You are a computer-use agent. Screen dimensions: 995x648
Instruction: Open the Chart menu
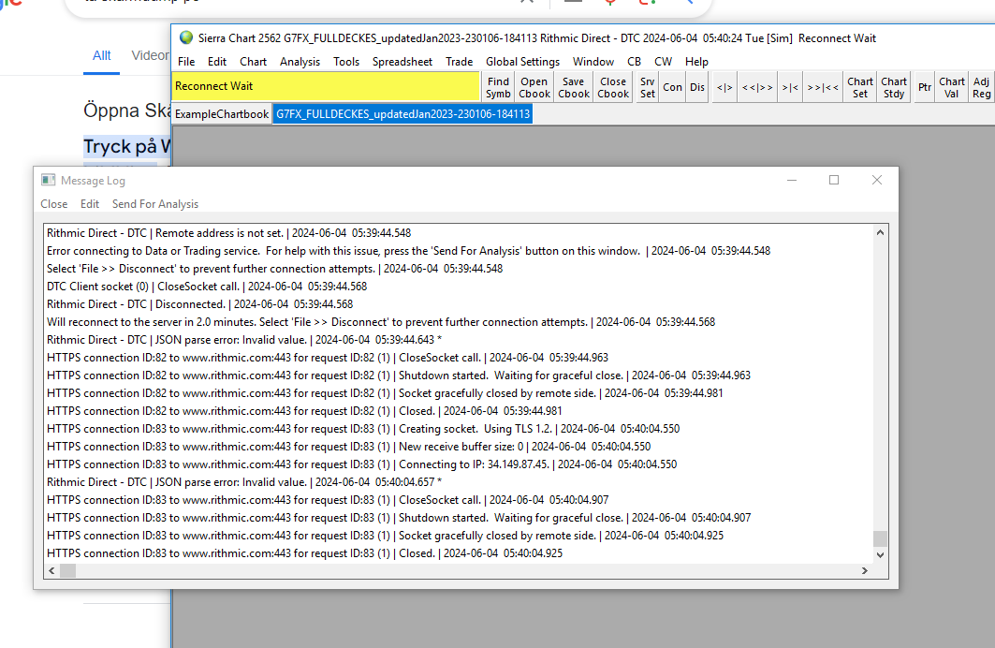(x=253, y=62)
